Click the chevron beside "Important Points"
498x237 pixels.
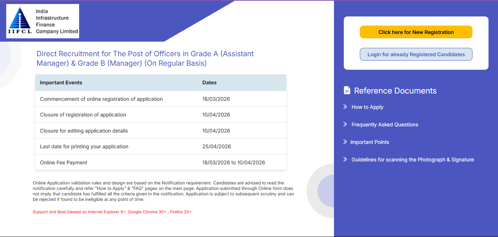click(345, 142)
